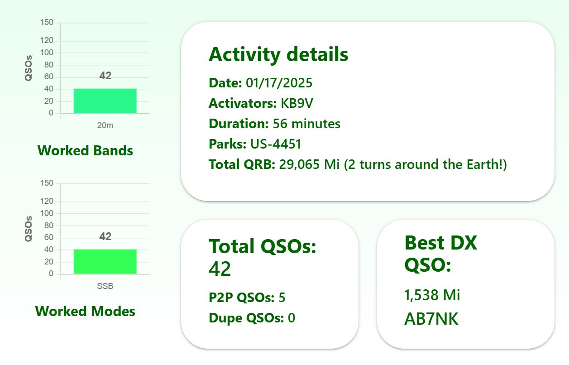Screen dimensions: 569x365
Task: Click the Total QSOs heading
Action: (x=262, y=247)
